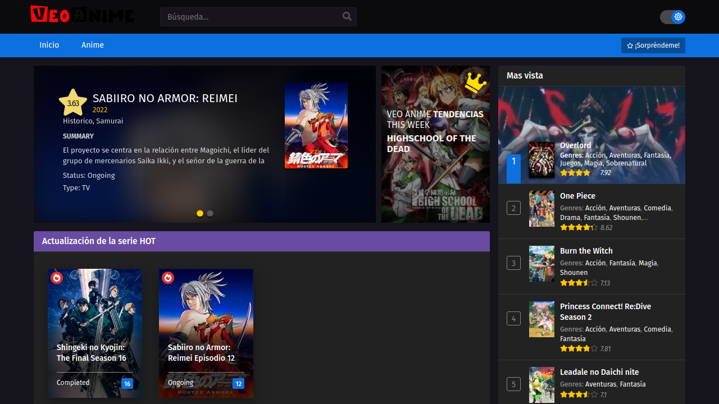Screen dimensions: 719x404
Task: Click rank number 2 badge
Action: (513, 208)
